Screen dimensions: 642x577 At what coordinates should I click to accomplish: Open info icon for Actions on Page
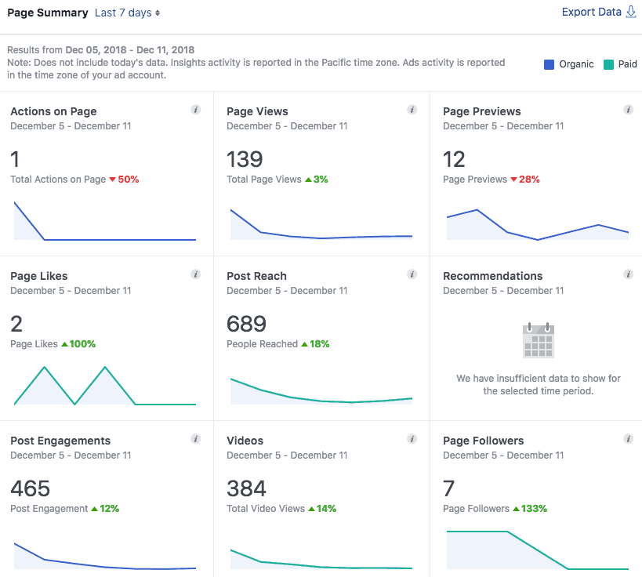coord(196,110)
